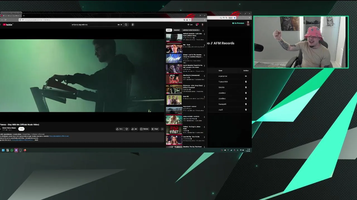Open the YouTube Create (plus) button
The height and width of the screenshot is (200, 357).
(190, 25)
